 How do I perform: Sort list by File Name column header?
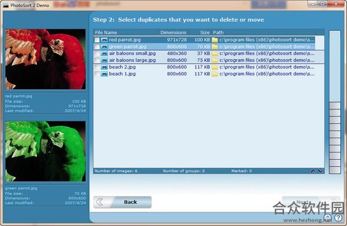pyautogui.click(x=106, y=32)
